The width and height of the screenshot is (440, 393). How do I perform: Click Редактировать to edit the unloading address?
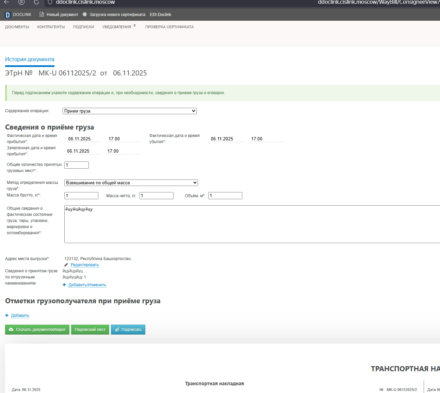(85, 265)
